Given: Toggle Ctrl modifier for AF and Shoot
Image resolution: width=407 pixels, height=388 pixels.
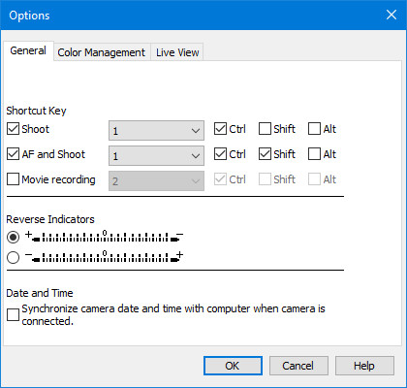Looking at the screenshot, I should pyautogui.click(x=220, y=154).
